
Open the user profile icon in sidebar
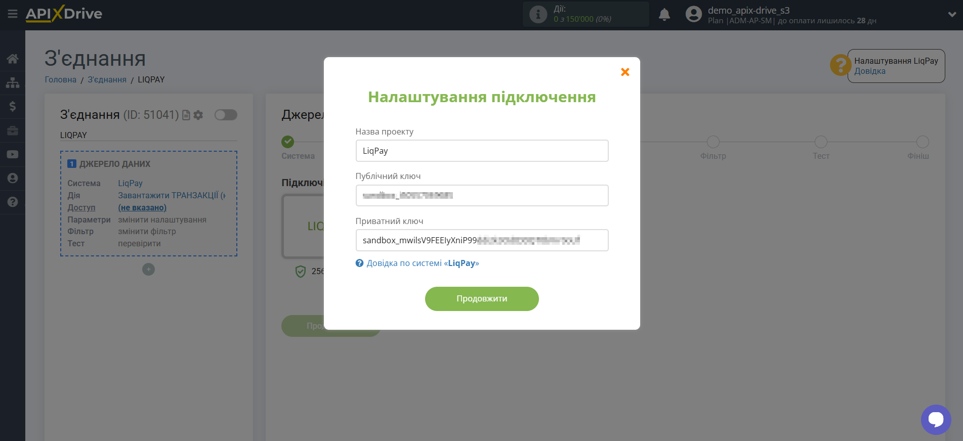point(13,178)
